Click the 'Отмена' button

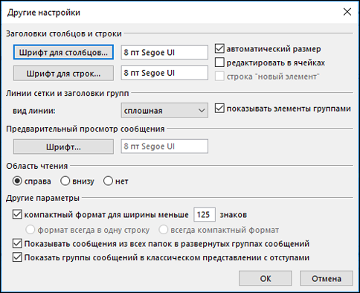coord(327,278)
